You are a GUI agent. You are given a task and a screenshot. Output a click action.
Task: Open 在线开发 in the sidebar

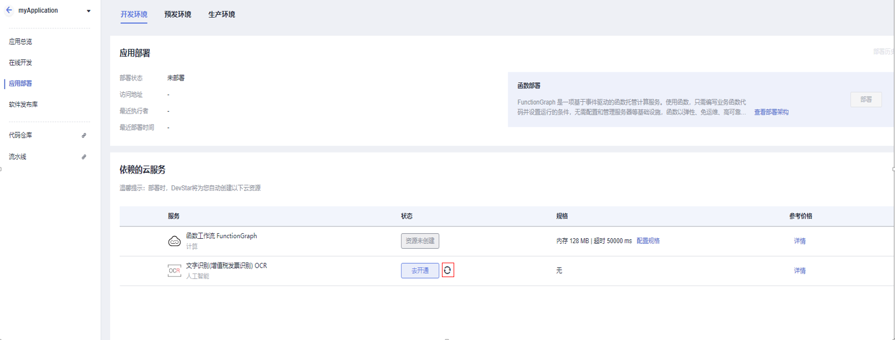(x=21, y=63)
